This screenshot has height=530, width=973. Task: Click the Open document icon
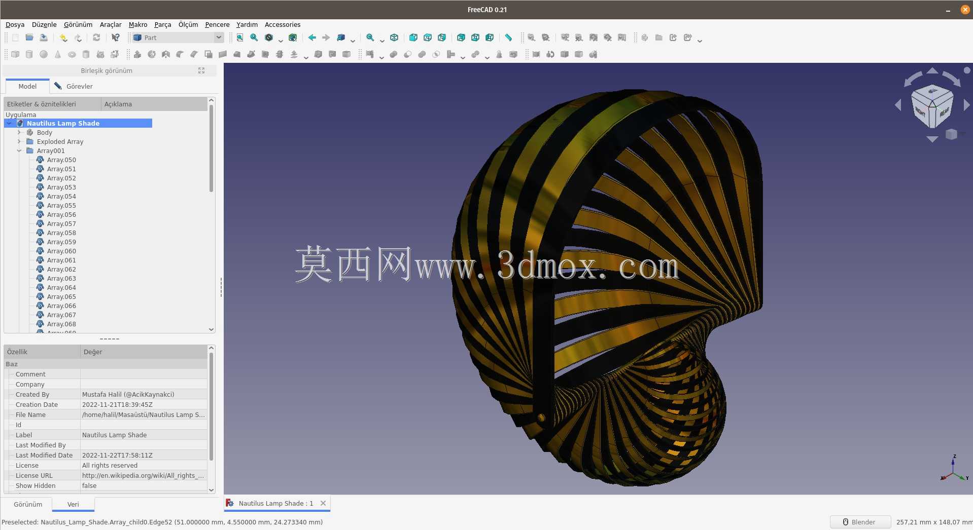point(29,37)
